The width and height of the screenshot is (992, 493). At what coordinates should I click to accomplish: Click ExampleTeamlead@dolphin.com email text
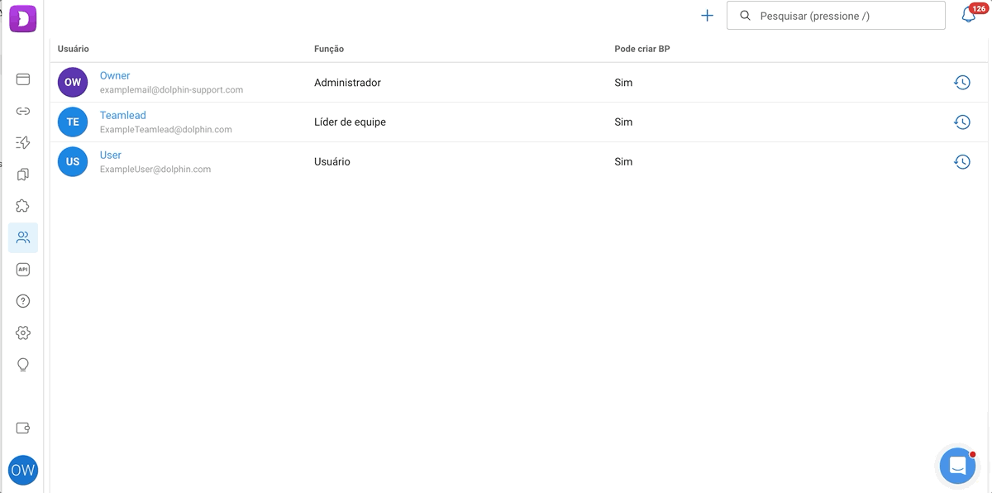coord(166,129)
